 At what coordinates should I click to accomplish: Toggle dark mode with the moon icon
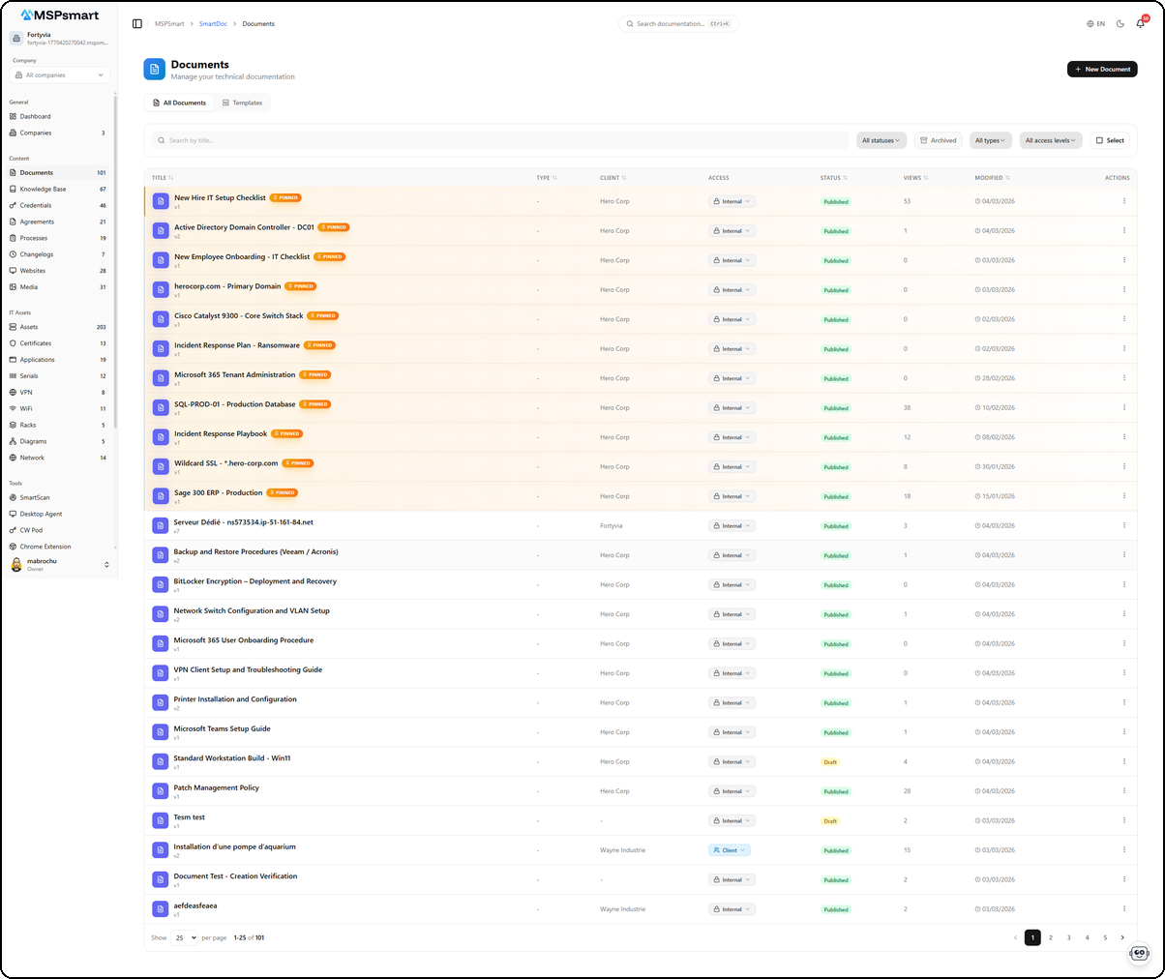coord(1120,23)
